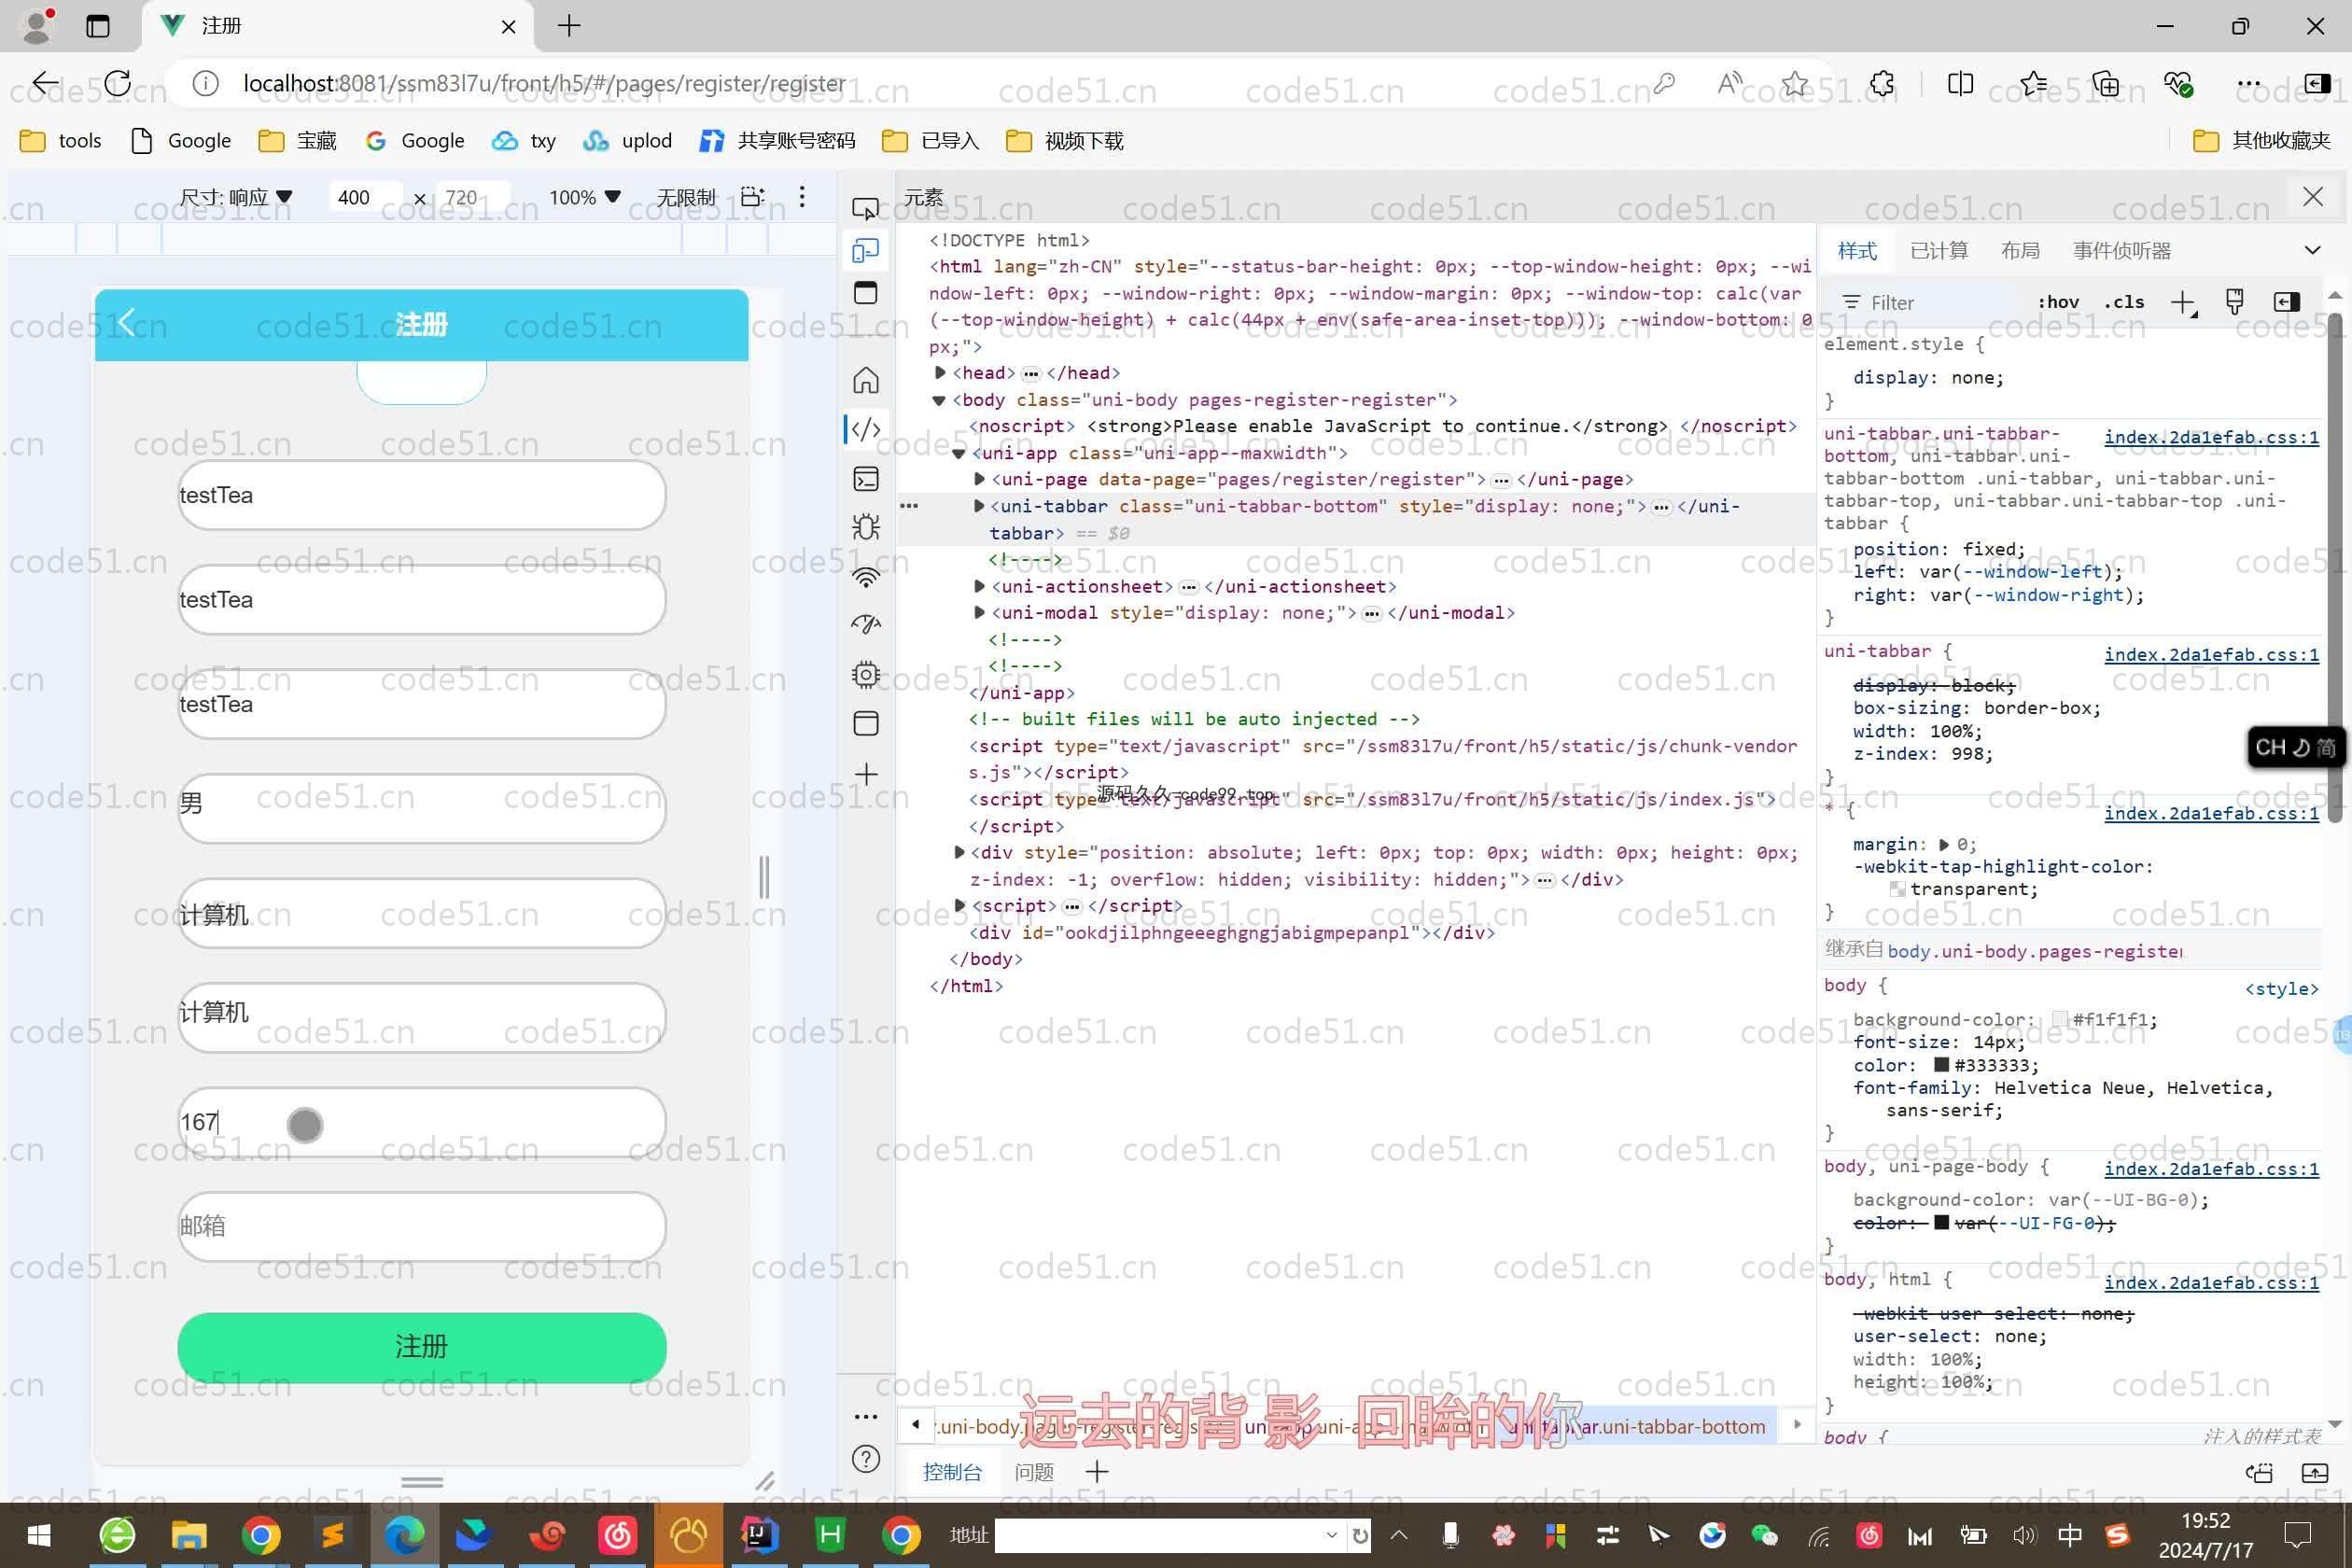This screenshot has width=2352, height=1568.
Task: Collapse the uni-app element node
Action: coord(958,453)
